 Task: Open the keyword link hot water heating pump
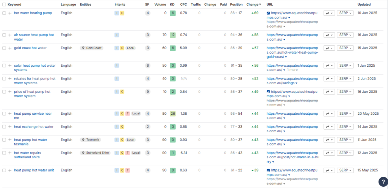[33, 13]
